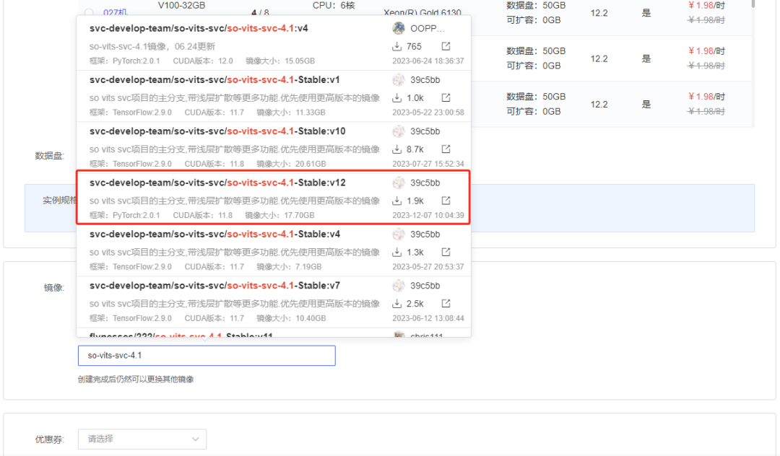Click text 镜像大小: 17.70GB

click(279, 215)
